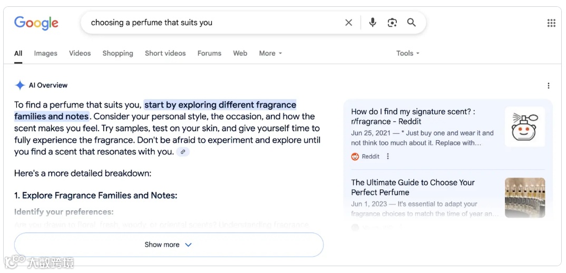Click the 'Reddit' source name label

click(x=370, y=157)
